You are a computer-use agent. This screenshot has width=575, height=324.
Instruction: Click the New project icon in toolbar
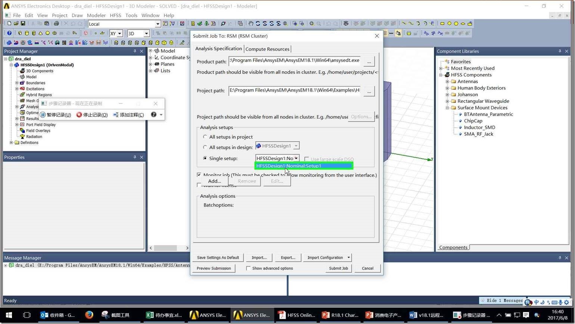[9, 24]
